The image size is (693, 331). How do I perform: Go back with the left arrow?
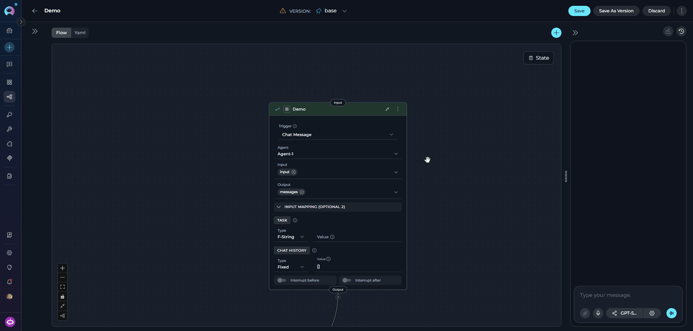click(x=35, y=11)
